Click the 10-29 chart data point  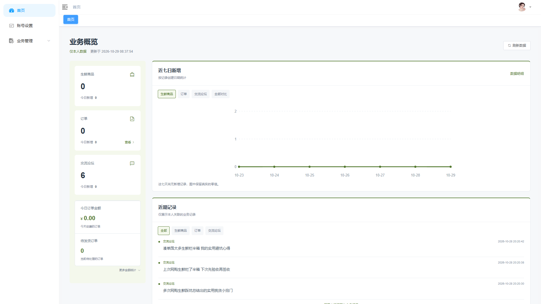(451, 167)
